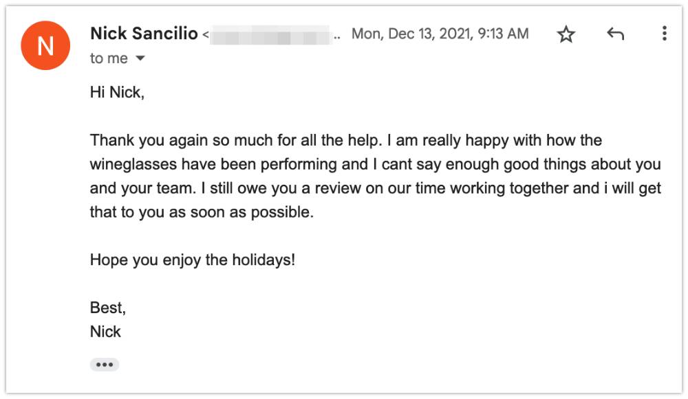Click the blurred sender email address
This screenshot has height=399, width=688.
click(x=270, y=35)
